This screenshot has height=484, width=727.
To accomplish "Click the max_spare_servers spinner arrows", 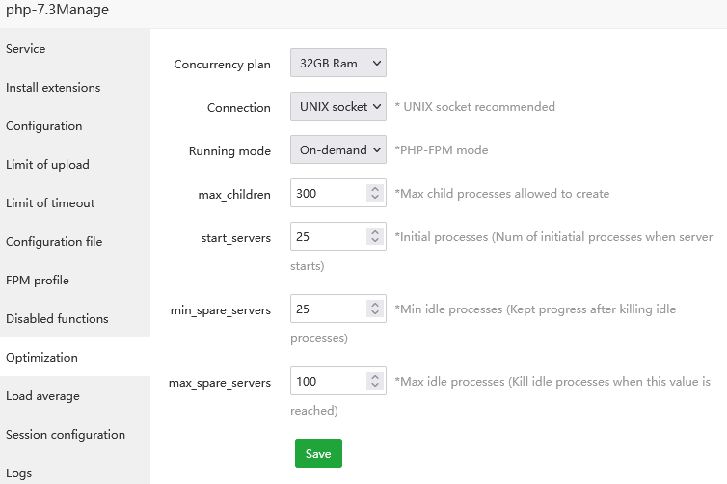I will [375, 382].
